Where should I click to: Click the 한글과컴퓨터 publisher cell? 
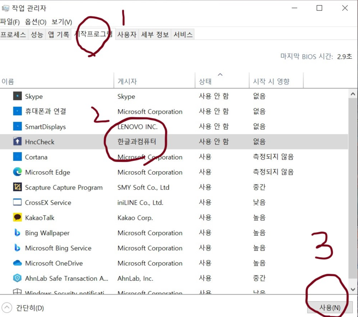[x=137, y=142]
